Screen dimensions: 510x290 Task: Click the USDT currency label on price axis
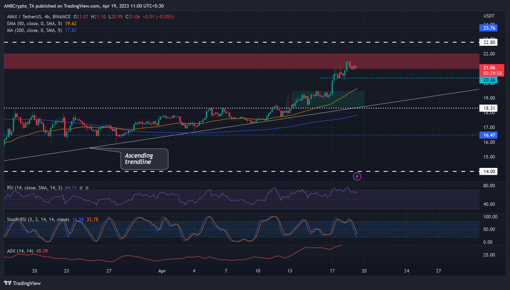[x=489, y=16]
